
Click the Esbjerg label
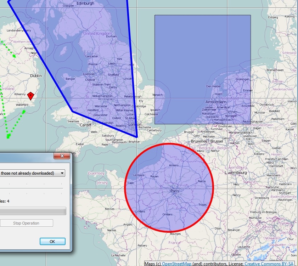tap(273, 17)
